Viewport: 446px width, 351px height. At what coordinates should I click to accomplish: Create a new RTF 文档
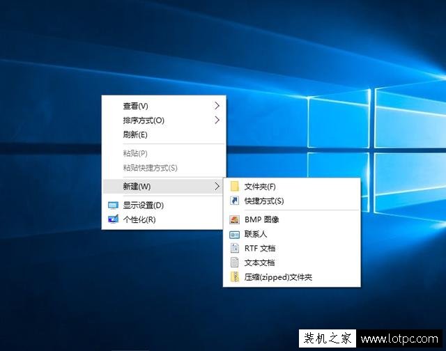(292, 248)
